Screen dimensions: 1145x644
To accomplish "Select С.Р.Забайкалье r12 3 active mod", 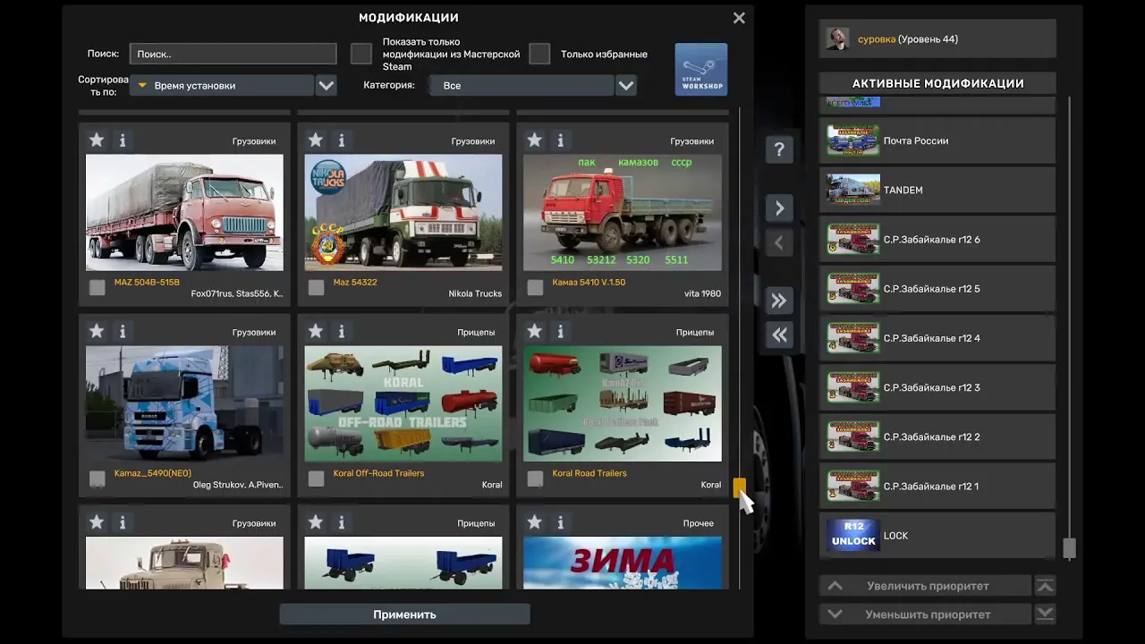I will pos(937,387).
